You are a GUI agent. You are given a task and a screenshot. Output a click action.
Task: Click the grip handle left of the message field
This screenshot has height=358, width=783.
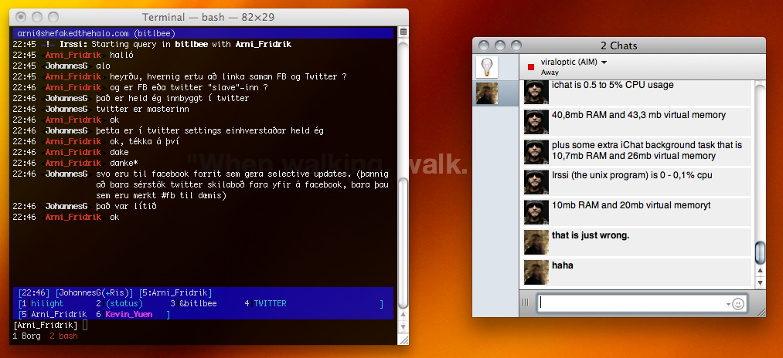(x=526, y=302)
